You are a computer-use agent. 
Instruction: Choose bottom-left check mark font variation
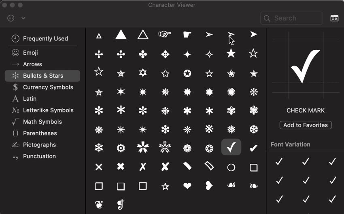point(279,199)
